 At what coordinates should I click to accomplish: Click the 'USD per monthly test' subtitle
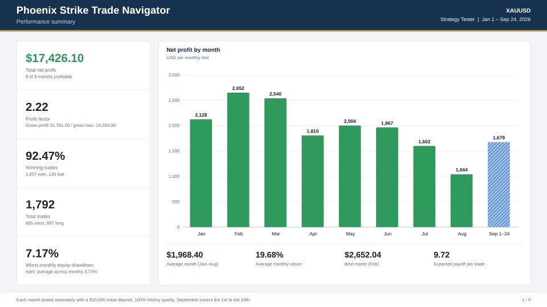pos(187,58)
